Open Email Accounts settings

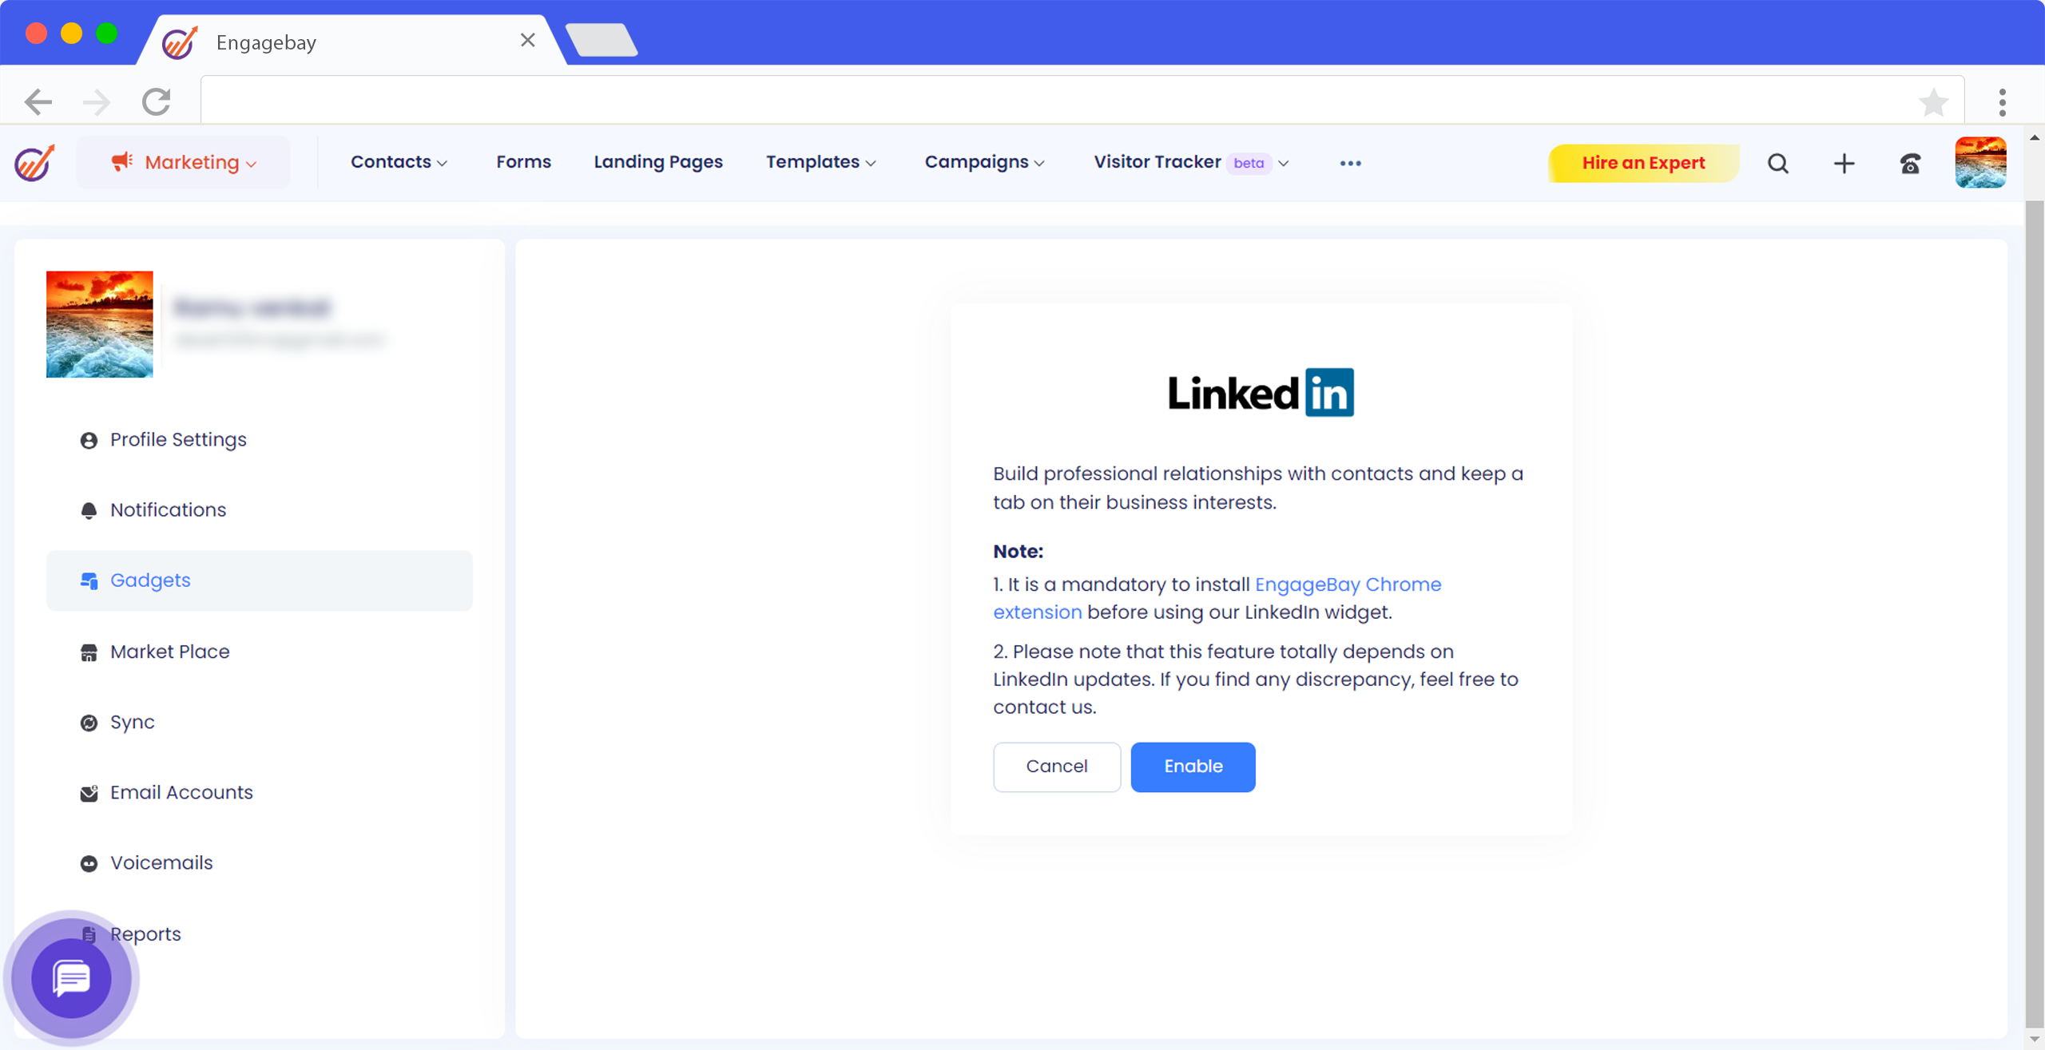(x=260, y=792)
